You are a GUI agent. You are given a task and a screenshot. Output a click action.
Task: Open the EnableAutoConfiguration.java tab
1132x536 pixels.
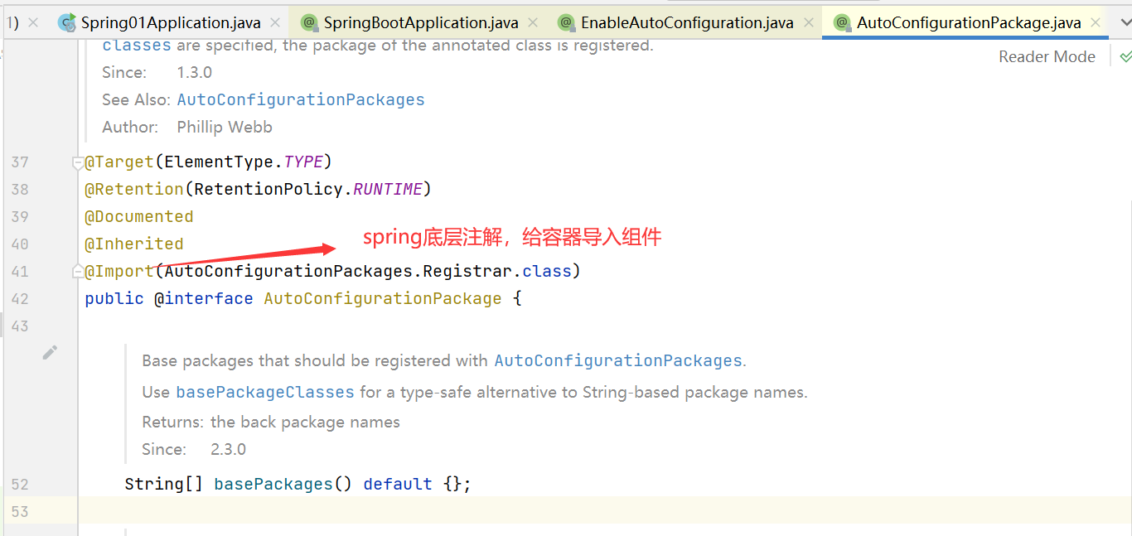pyautogui.click(x=687, y=22)
